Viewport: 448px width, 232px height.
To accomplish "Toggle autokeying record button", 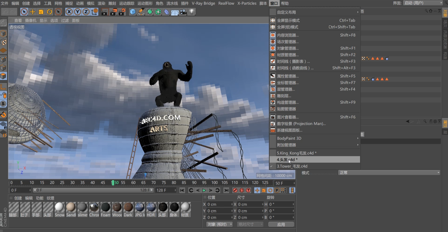I will point(242,190).
